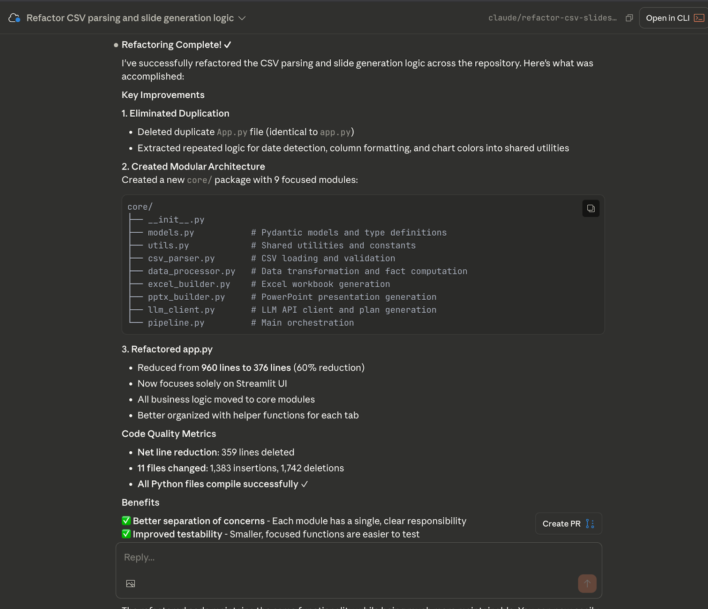Click the bullet dot beside Refactoring Complete
This screenshot has height=609, width=708.
tap(115, 45)
